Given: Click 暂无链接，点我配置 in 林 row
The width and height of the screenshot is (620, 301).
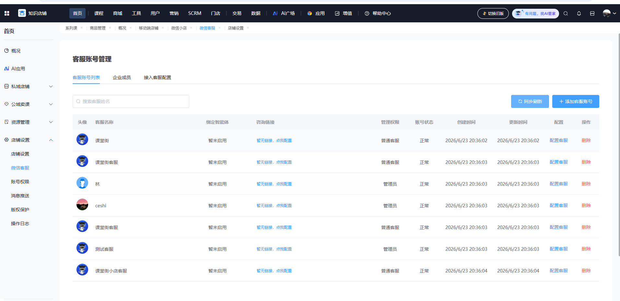Looking at the screenshot, I should (274, 184).
